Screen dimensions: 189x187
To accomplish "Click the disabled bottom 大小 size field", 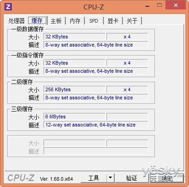I will pos(74,143).
